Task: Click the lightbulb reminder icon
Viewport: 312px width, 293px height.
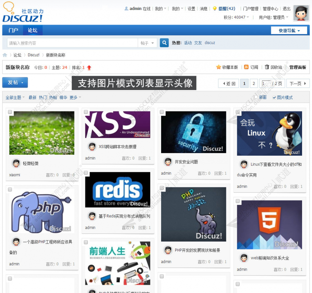Action: point(215,9)
